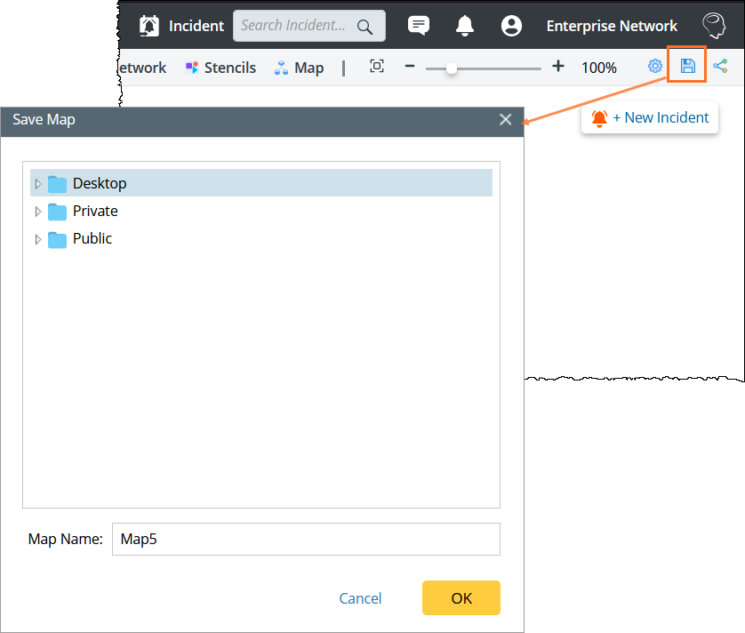745x633 pixels.
Task: Click the Save Map floppy disk icon
Action: pyautogui.click(x=687, y=66)
